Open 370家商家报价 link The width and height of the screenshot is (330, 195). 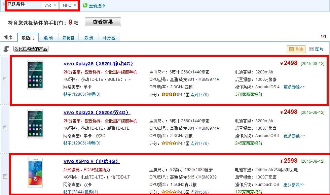(249, 94)
